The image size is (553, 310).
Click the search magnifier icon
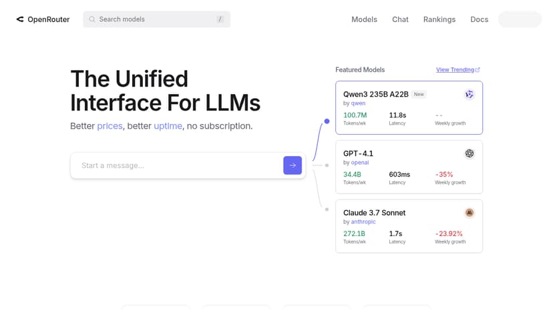[x=92, y=19]
